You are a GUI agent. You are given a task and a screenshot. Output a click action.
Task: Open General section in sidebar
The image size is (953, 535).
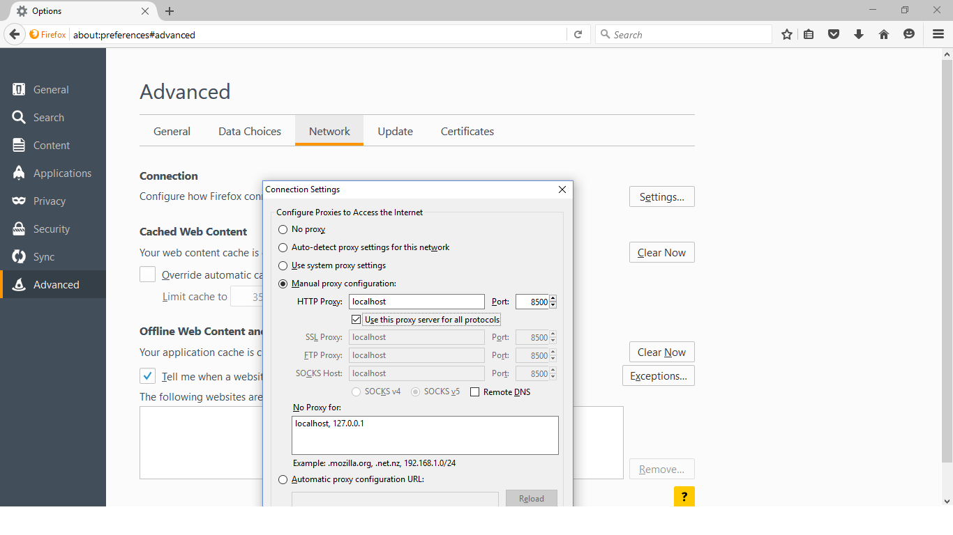click(x=53, y=90)
